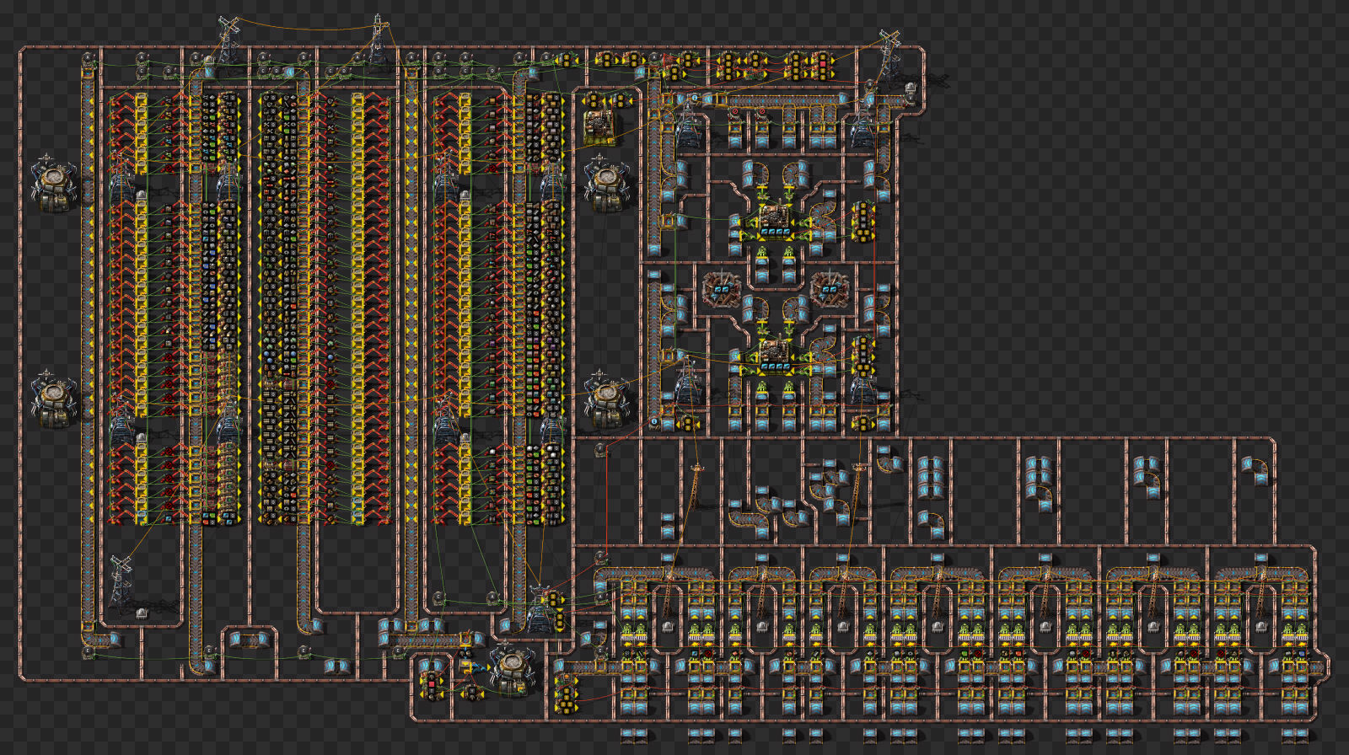
Task: Select the combinator stack right of the lower assembler
Action: click(x=863, y=357)
